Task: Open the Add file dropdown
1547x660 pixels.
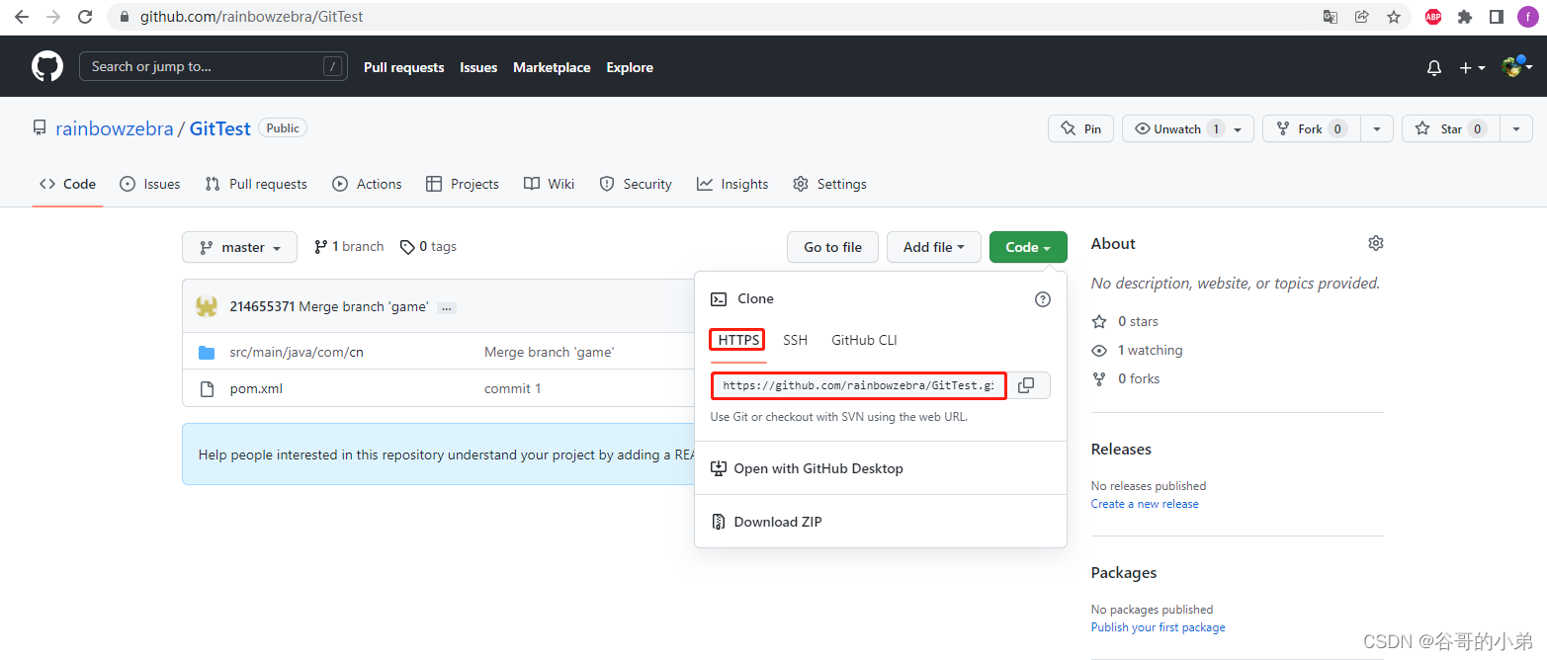Action: (x=933, y=247)
